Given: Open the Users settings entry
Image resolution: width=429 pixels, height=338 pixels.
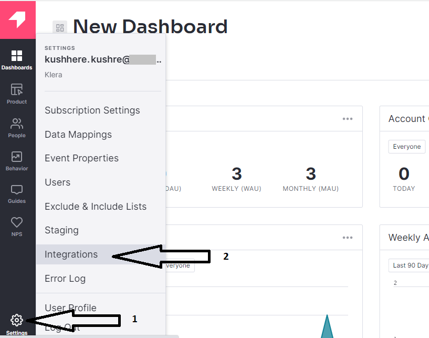Looking at the screenshot, I should tap(58, 182).
